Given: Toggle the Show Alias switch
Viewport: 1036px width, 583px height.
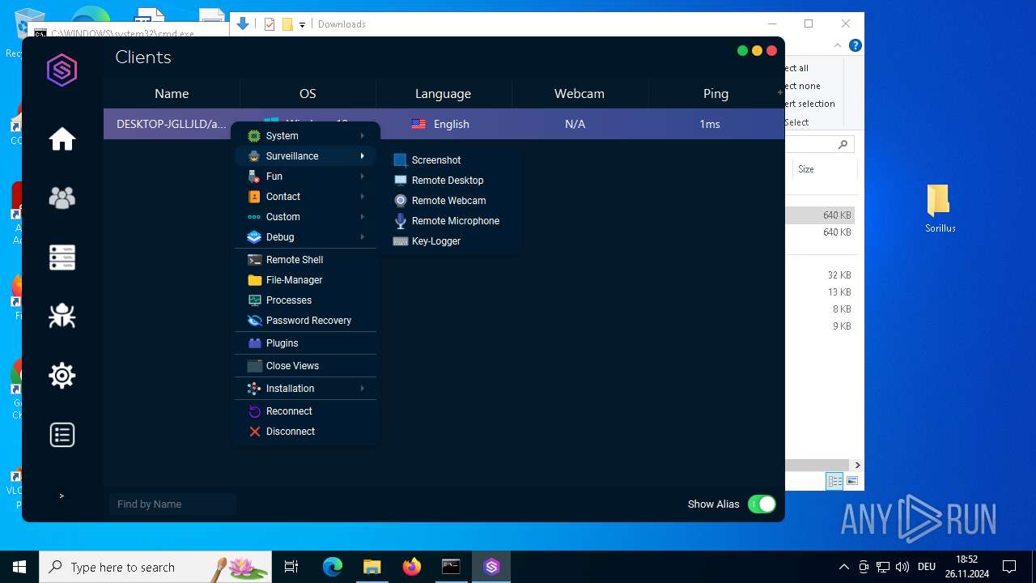Looking at the screenshot, I should [x=762, y=504].
